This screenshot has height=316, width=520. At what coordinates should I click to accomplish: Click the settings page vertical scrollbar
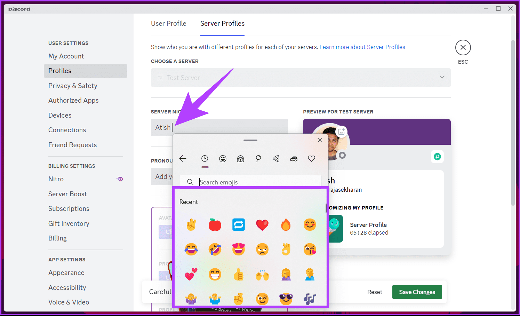(x=513, y=123)
